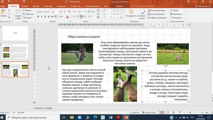Viewport: 213px width, 120px height.
Task: Toggle italic (К) formatting
Action: click(x=42, y=17)
